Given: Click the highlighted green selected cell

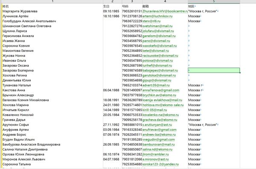Looking at the screenshot, I should 214,70.
